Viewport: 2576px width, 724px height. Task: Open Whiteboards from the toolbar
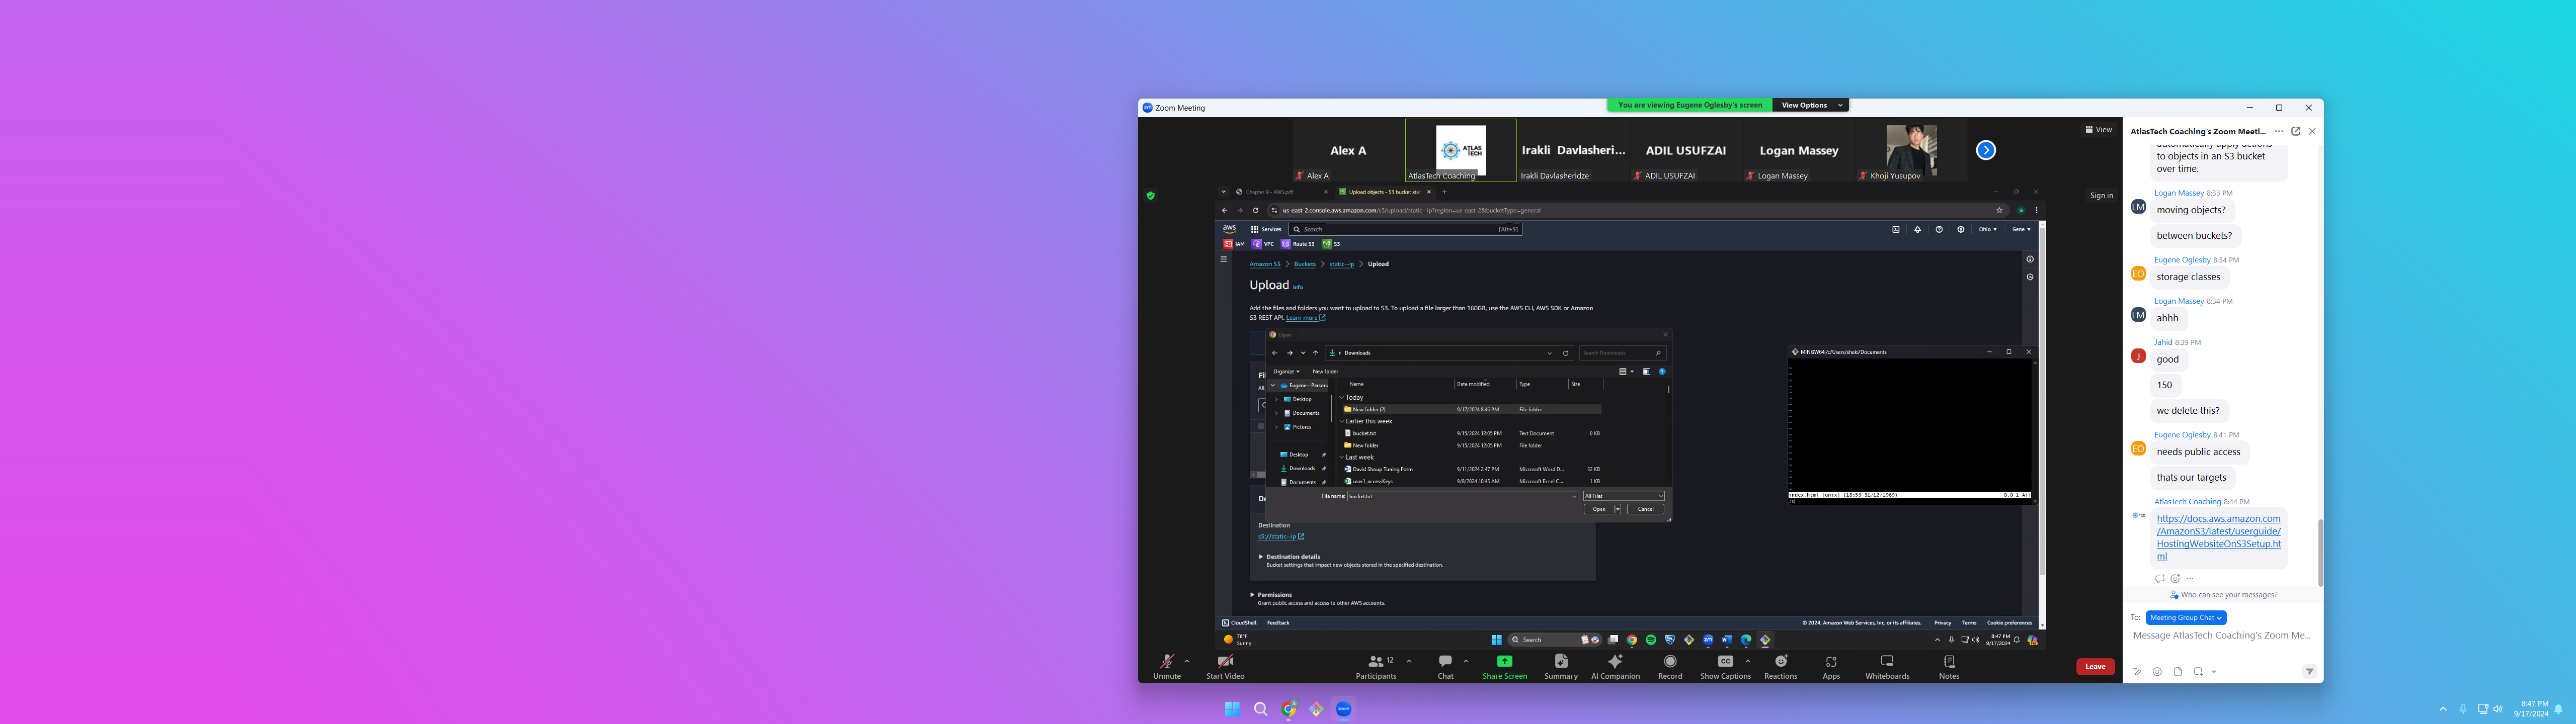tap(1886, 665)
